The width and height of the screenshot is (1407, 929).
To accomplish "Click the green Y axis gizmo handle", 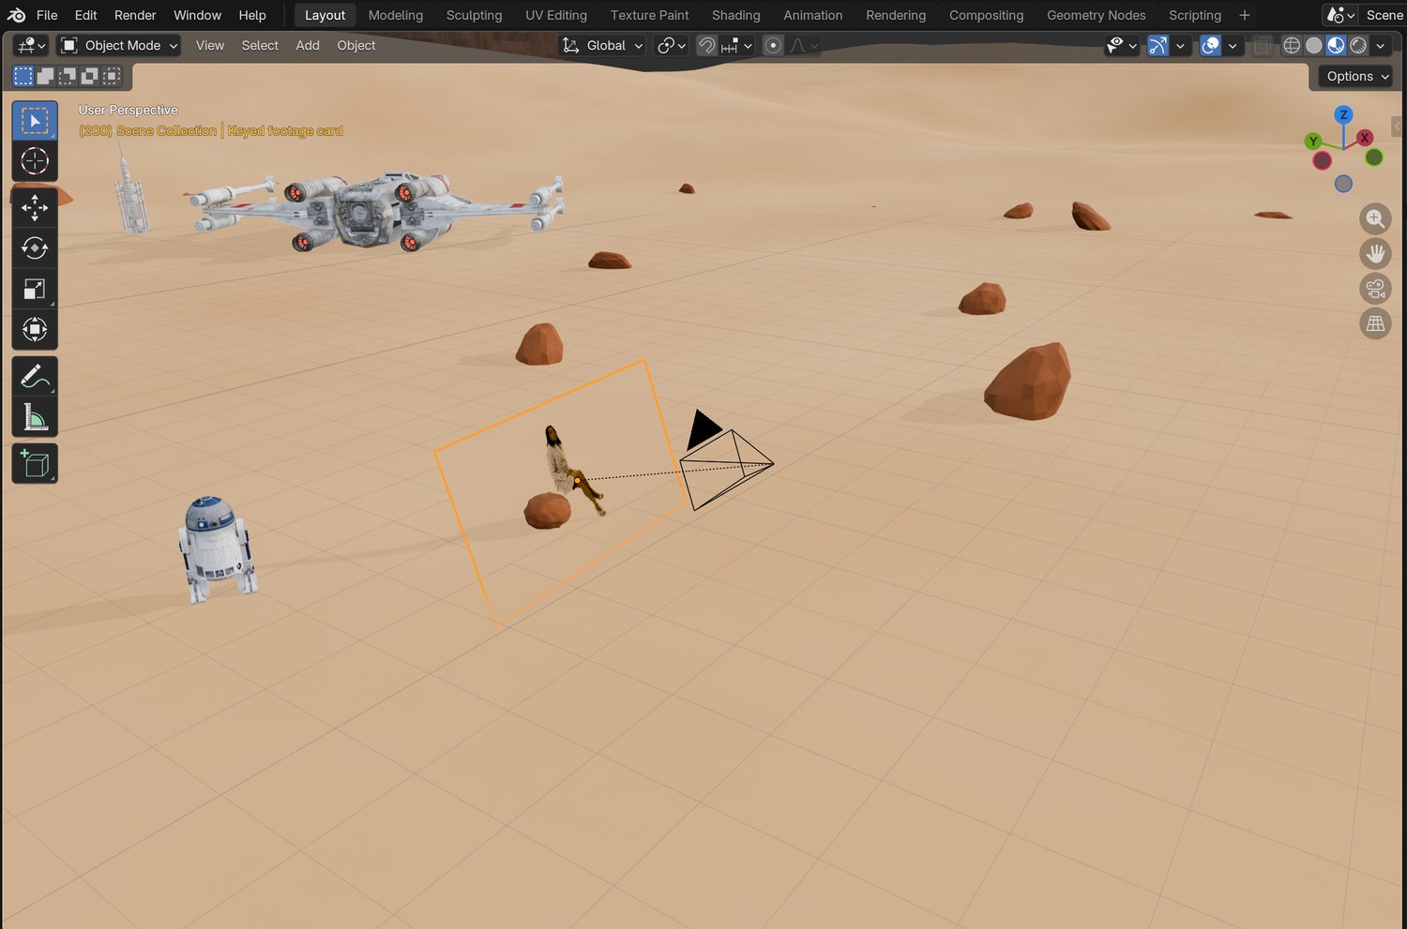I will [x=1313, y=141].
